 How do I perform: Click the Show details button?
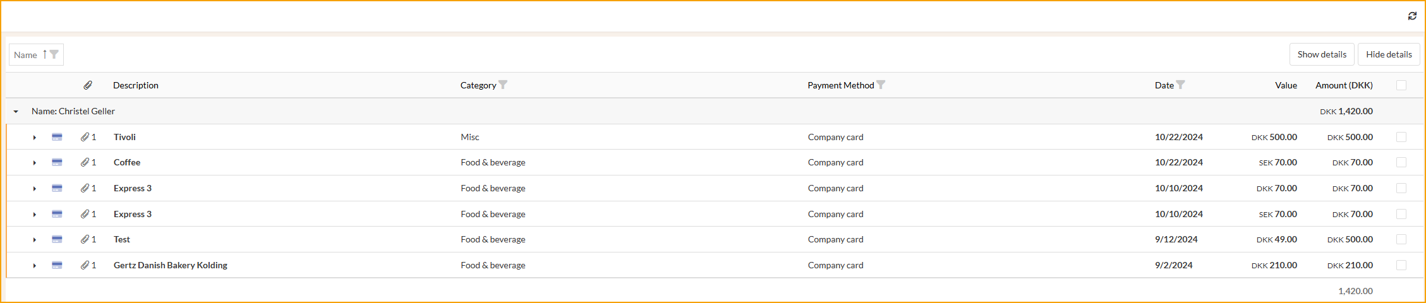1322,54
